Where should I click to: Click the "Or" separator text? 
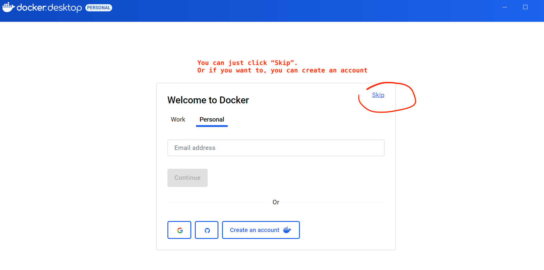276,202
